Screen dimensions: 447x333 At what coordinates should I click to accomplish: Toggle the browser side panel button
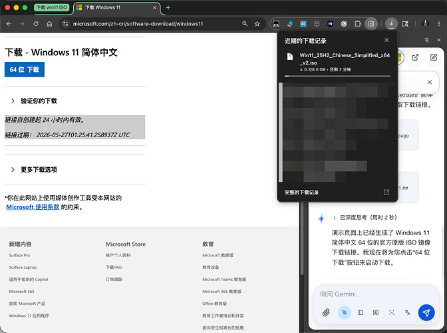click(371, 24)
